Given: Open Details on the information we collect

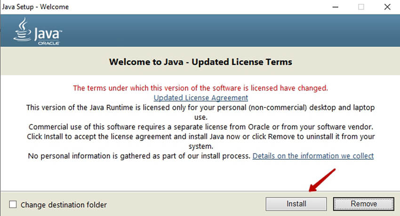Looking at the screenshot, I should click(x=313, y=156).
